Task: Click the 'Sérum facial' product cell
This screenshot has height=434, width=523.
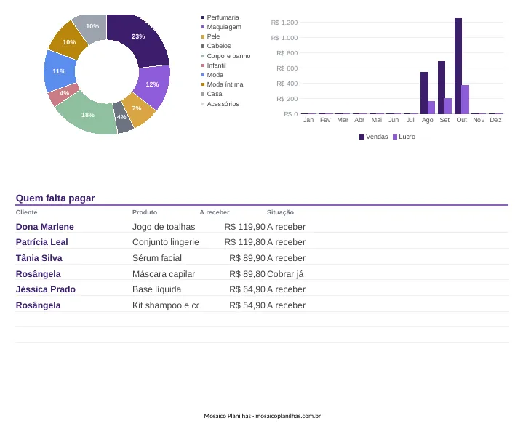Action: coord(157,258)
